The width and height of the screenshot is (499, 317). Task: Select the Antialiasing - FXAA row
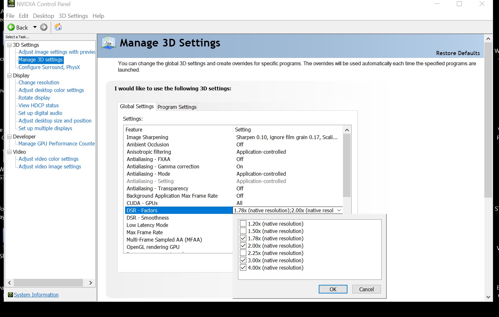pyautogui.click(x=234, y=159)
